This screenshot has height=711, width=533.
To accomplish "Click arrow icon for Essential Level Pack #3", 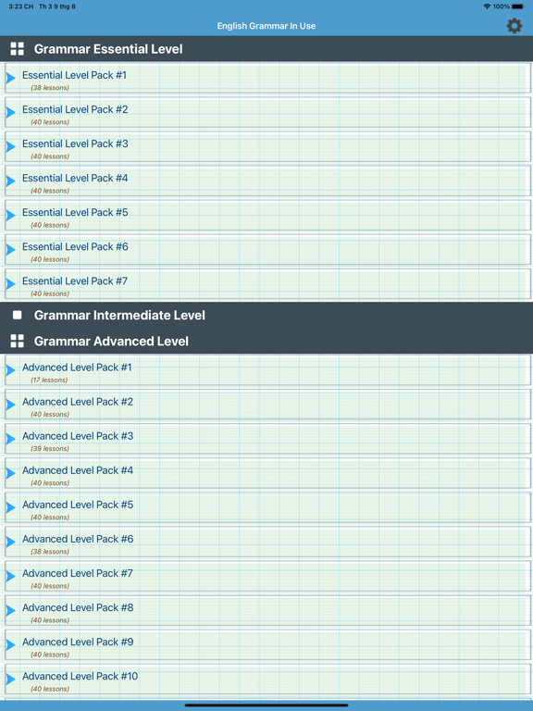I will point(10,146).
